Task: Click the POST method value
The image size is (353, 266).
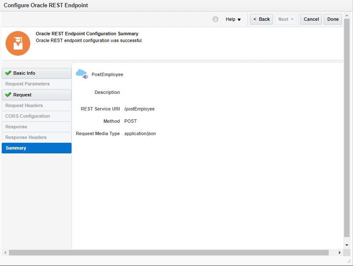Action: coord(130,121)
